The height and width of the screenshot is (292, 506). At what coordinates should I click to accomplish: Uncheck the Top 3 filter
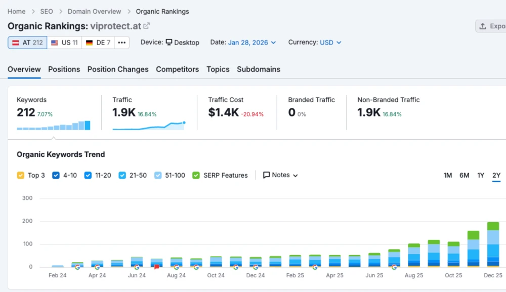[20, 175]
